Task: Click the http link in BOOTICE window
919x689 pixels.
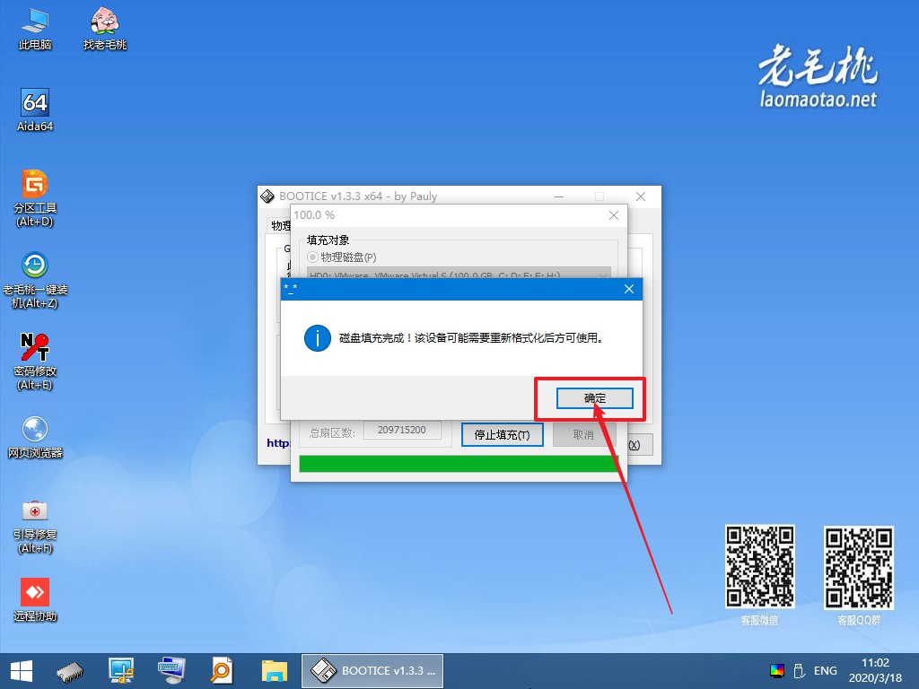Action: (278, 443)
